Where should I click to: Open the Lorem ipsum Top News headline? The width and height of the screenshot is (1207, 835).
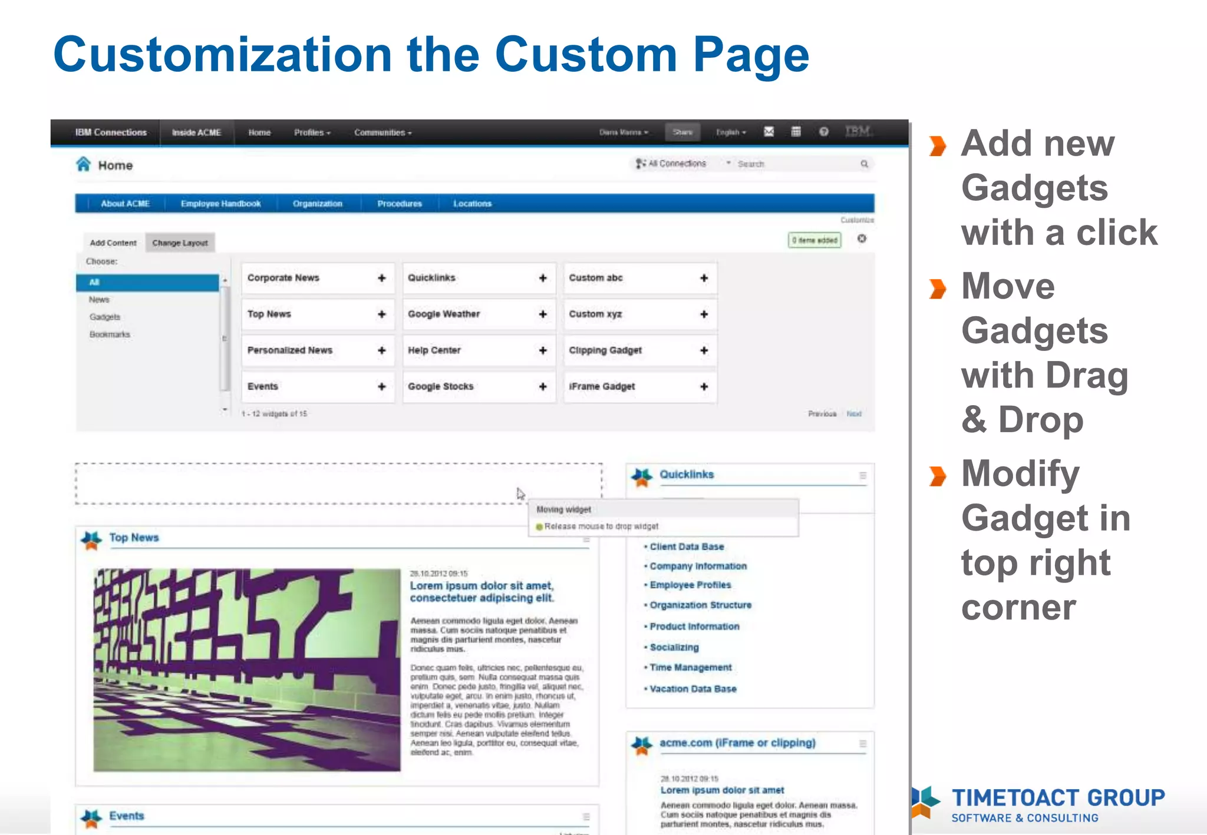tap(482, 592)
